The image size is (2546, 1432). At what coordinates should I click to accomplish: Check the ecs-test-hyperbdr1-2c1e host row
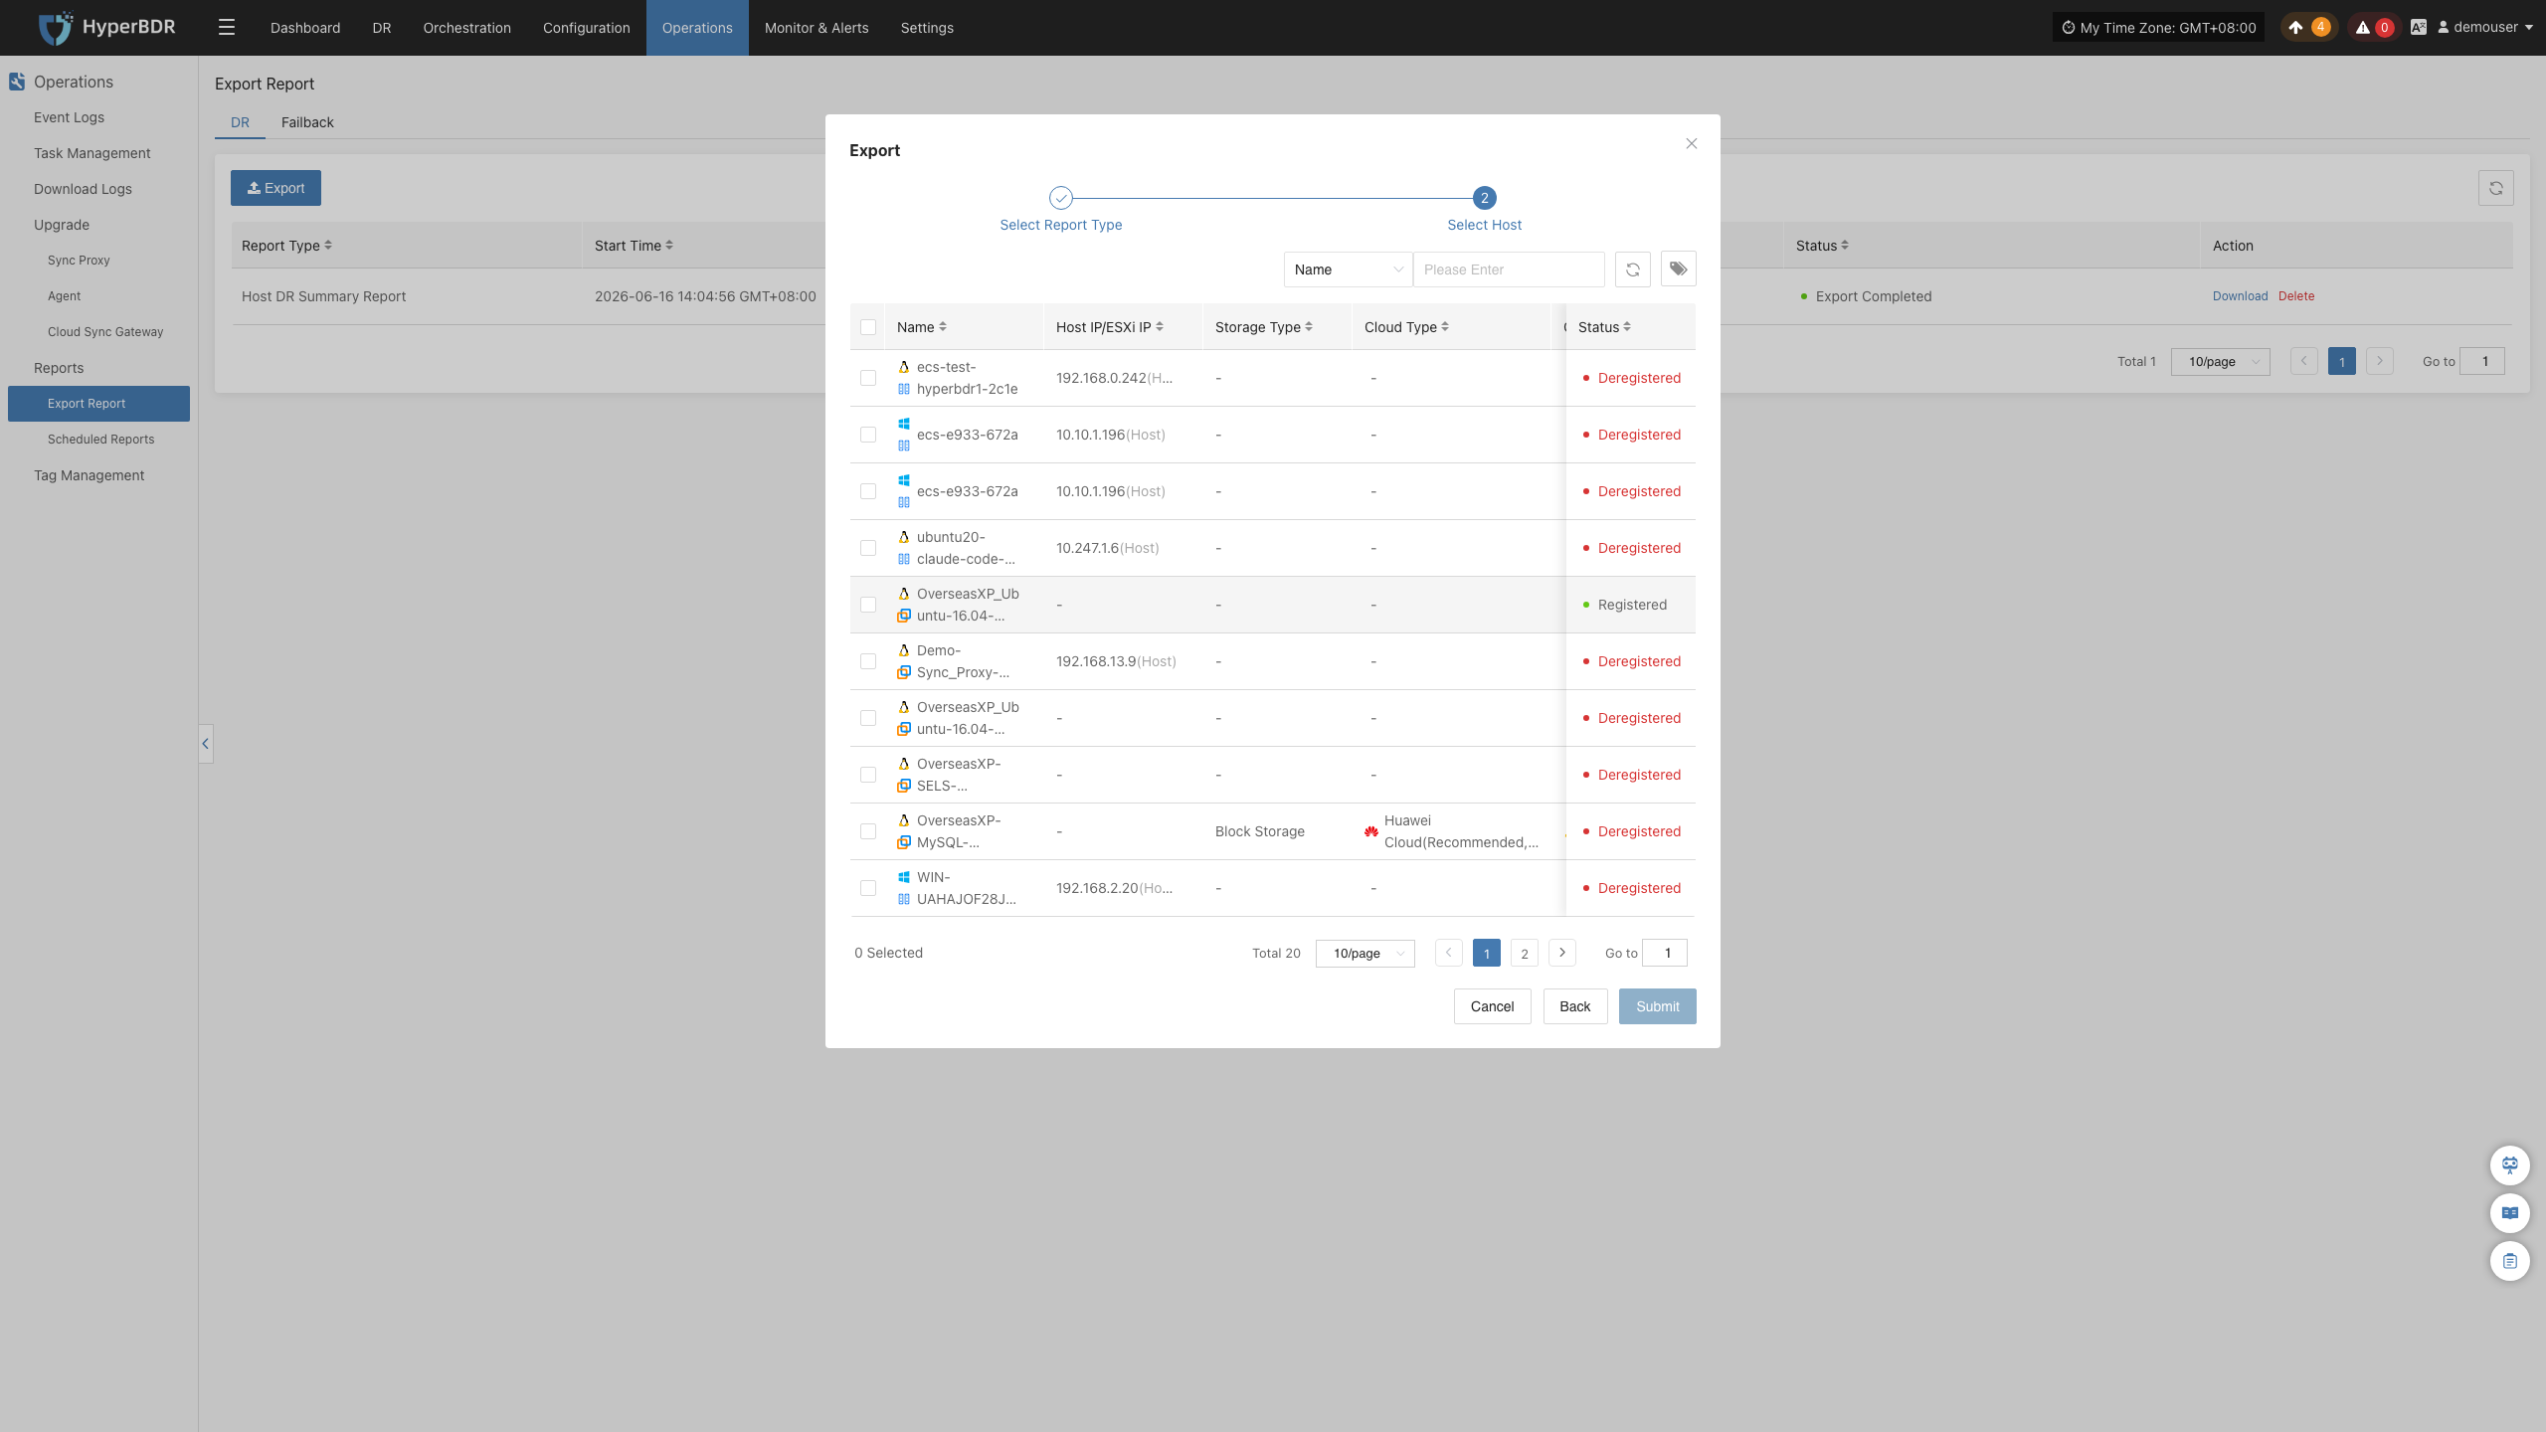coord(868,378)
